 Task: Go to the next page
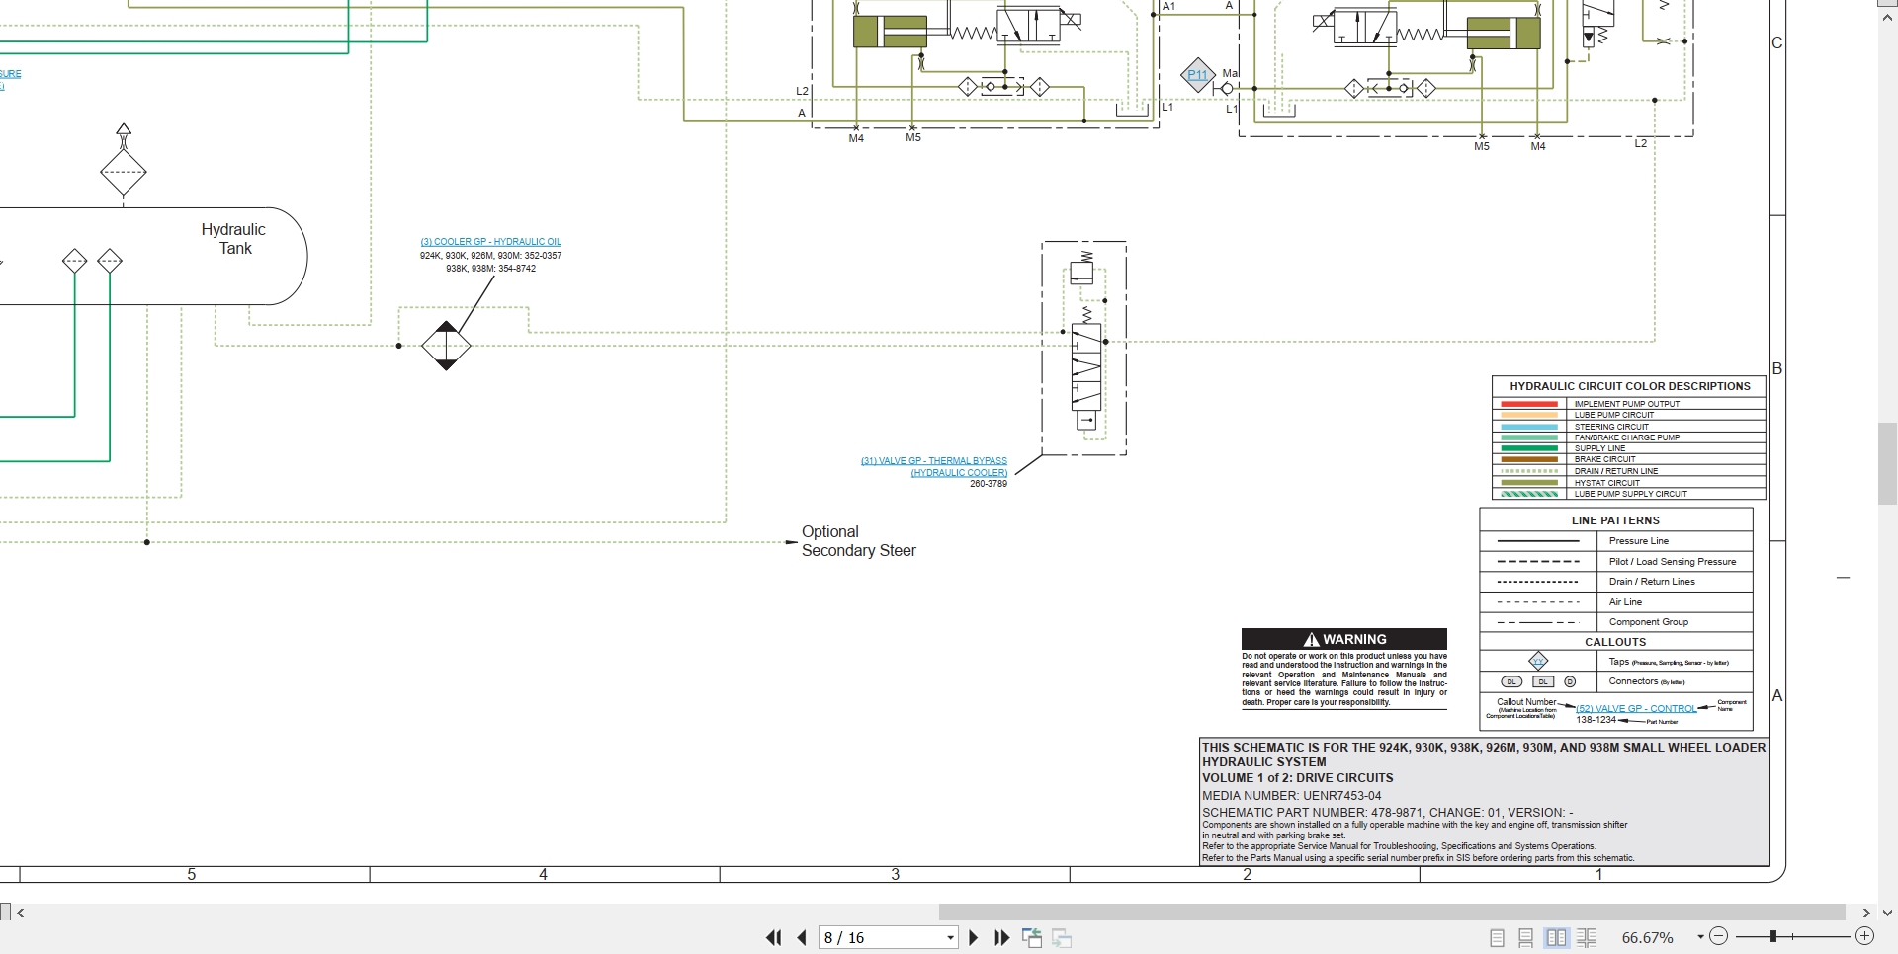click(974, 938)
